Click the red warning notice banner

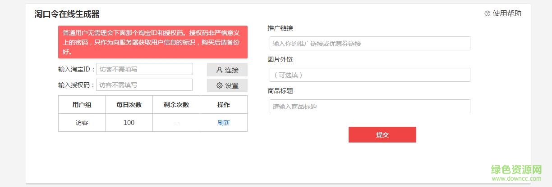point(152,42)
